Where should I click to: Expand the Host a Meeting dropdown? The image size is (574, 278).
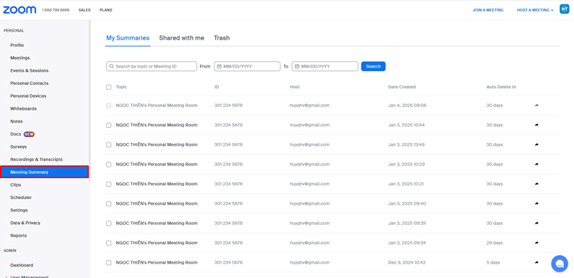click(x=535, y=10)
